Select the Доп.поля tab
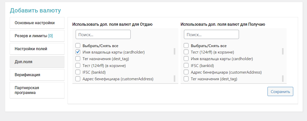 (37, 62)
